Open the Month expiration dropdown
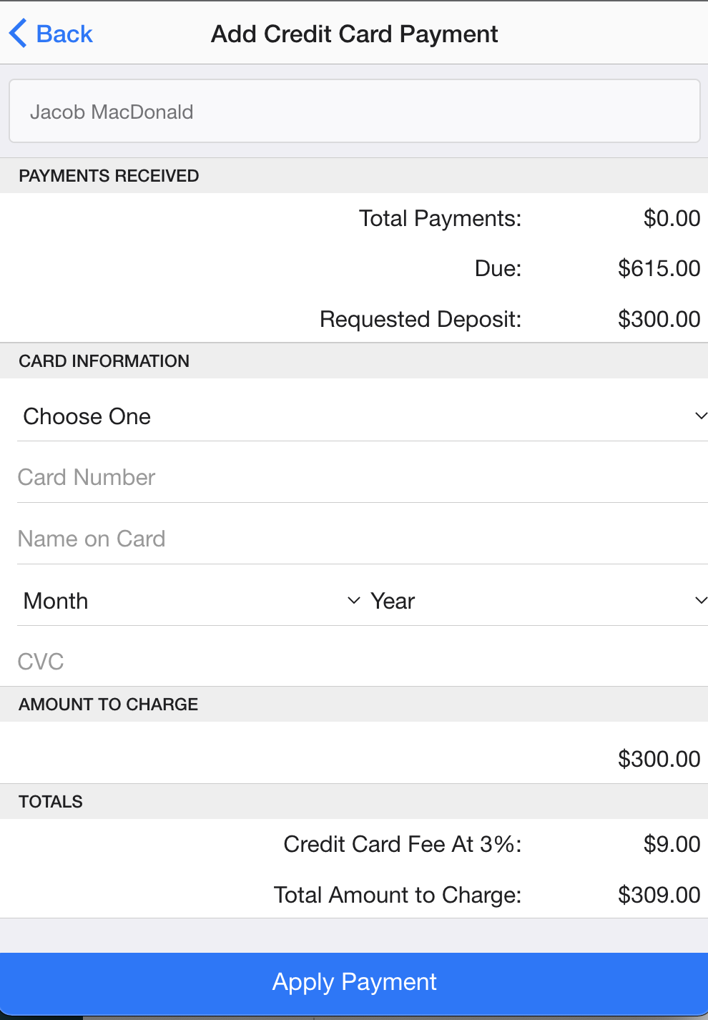Screen dimensions: 708x1020 (x=191, y=601)
